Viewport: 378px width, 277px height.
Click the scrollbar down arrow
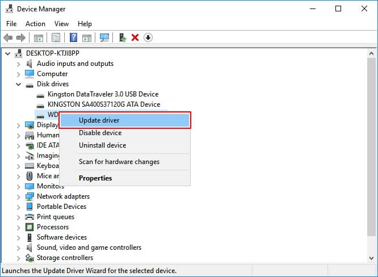[x=372, y=259]
